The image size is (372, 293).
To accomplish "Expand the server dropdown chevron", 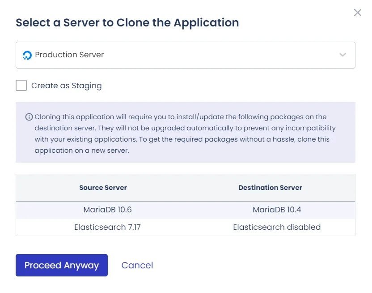I will (x=342, y=55).
